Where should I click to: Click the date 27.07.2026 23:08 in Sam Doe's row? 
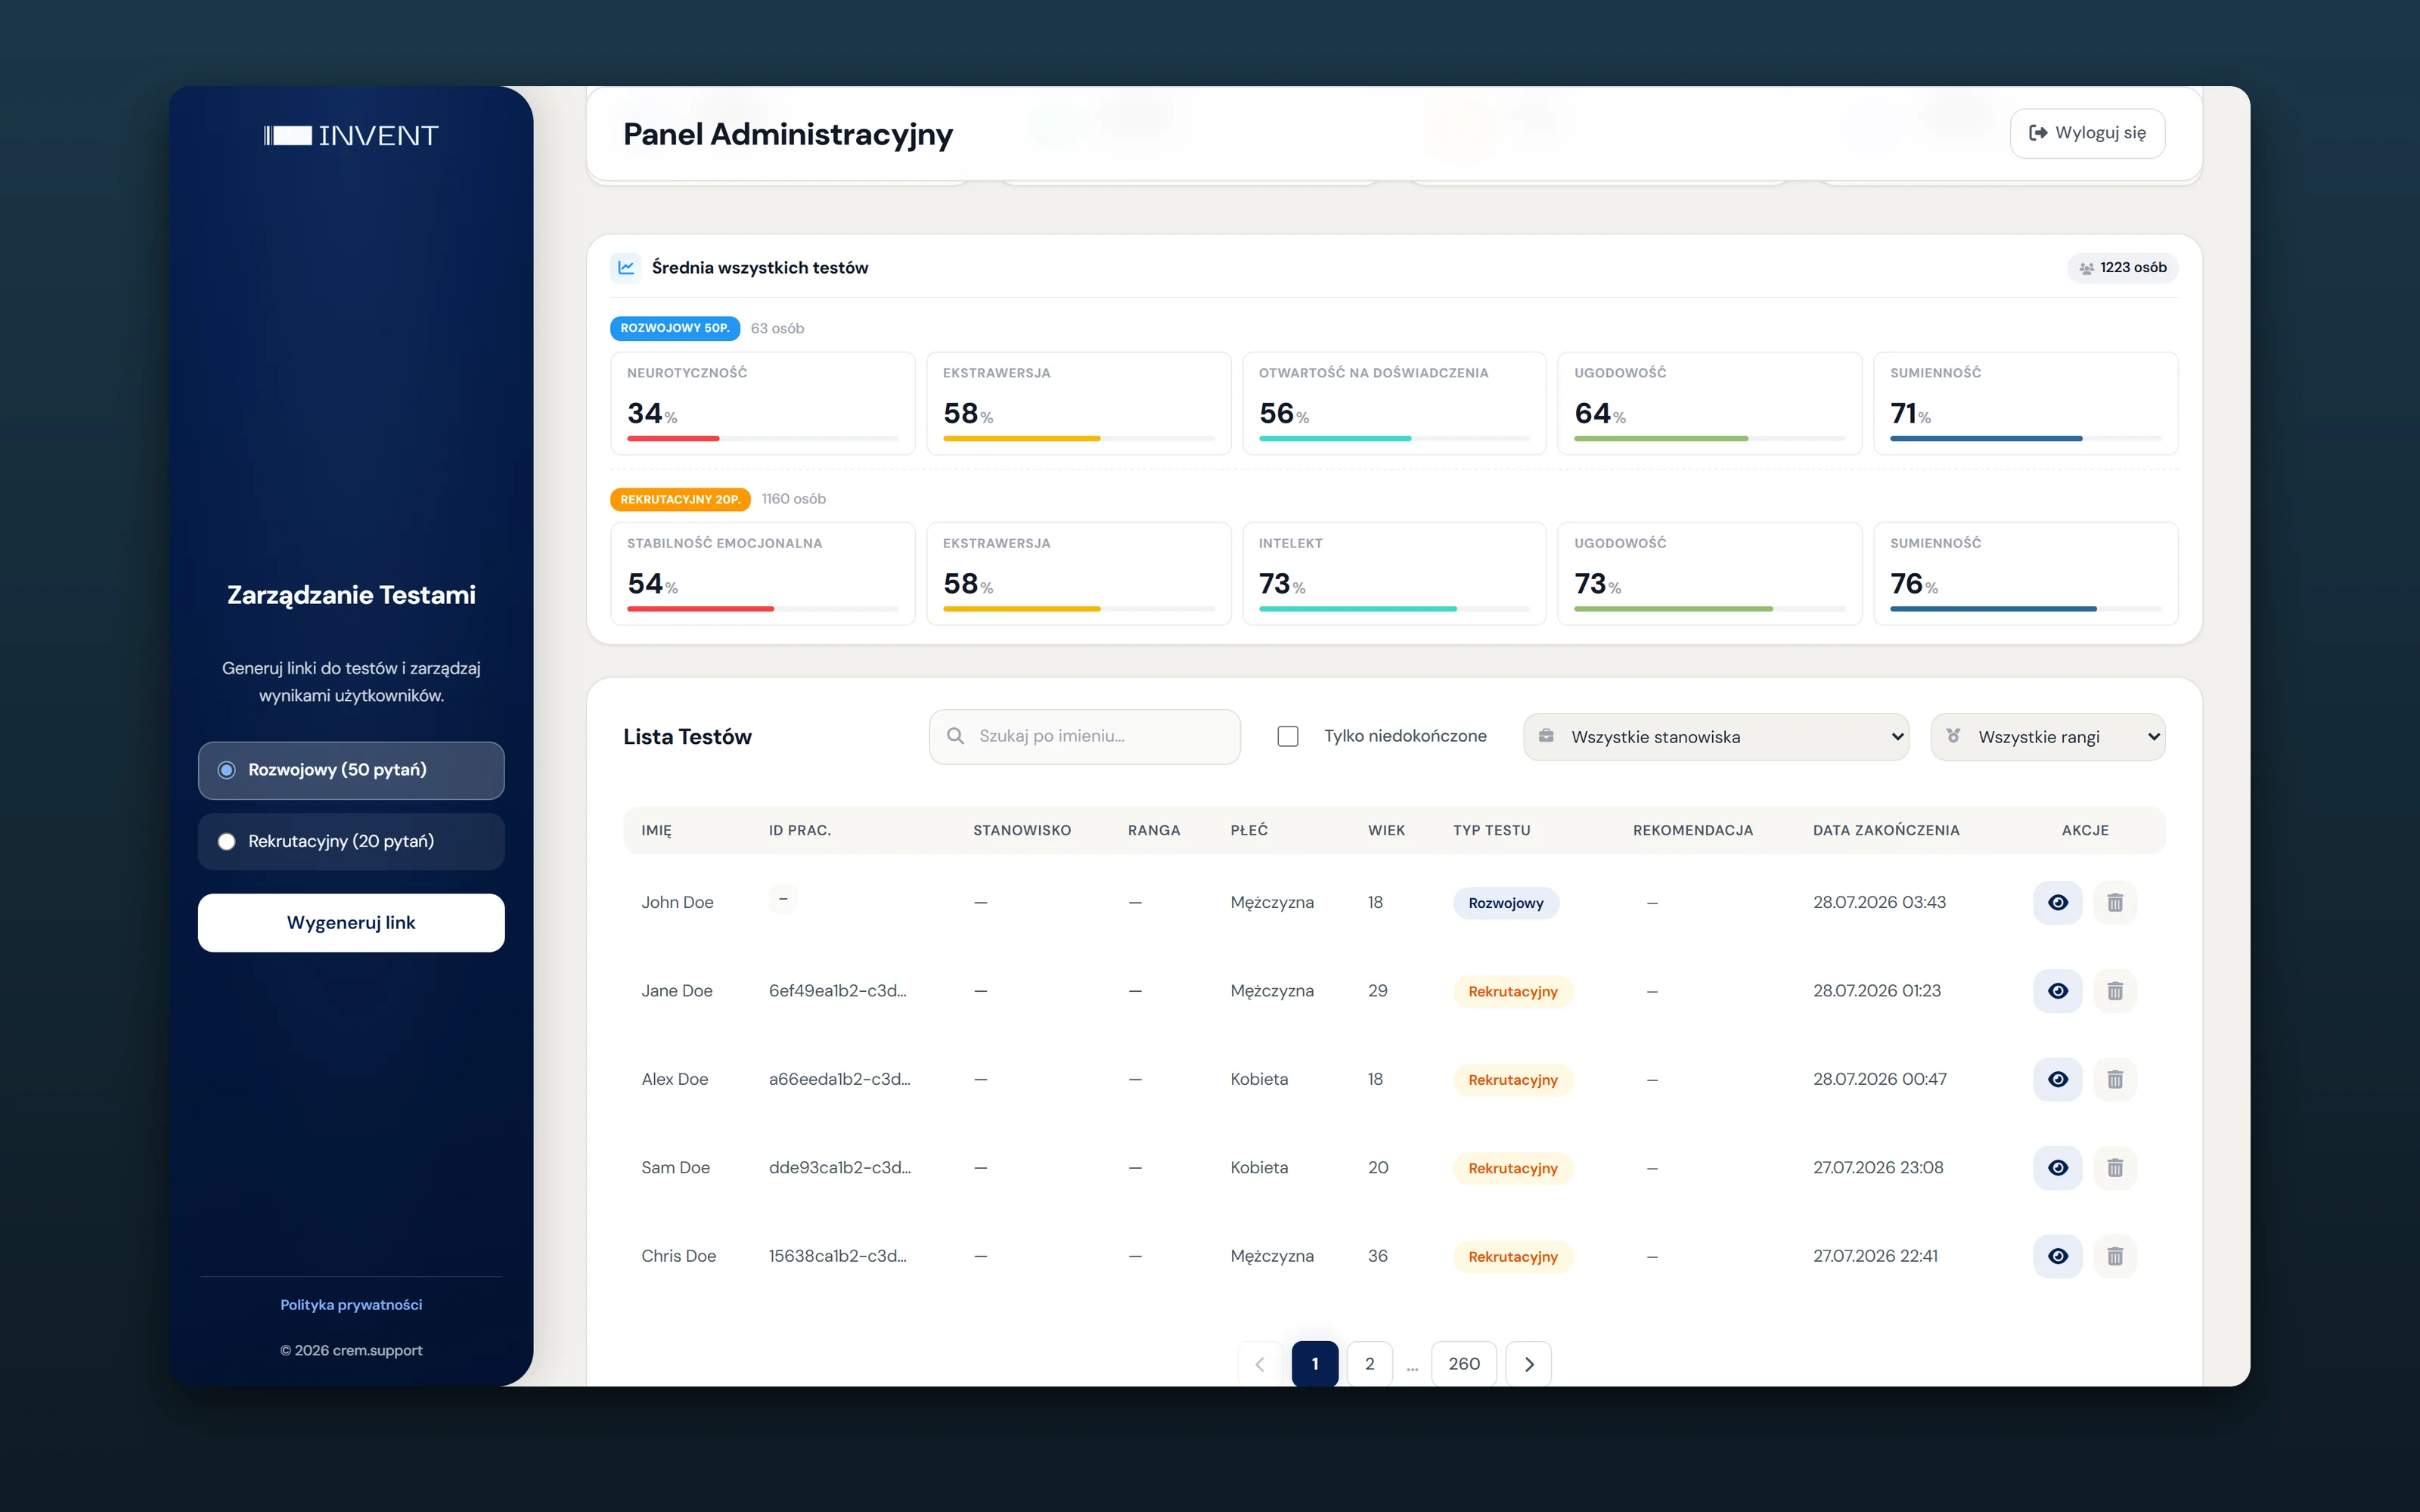click(x=1878, y=1168)
